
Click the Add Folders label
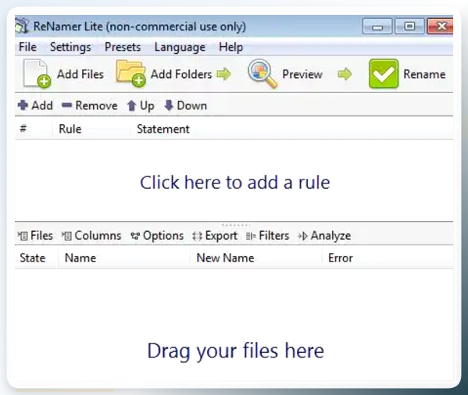181,74
